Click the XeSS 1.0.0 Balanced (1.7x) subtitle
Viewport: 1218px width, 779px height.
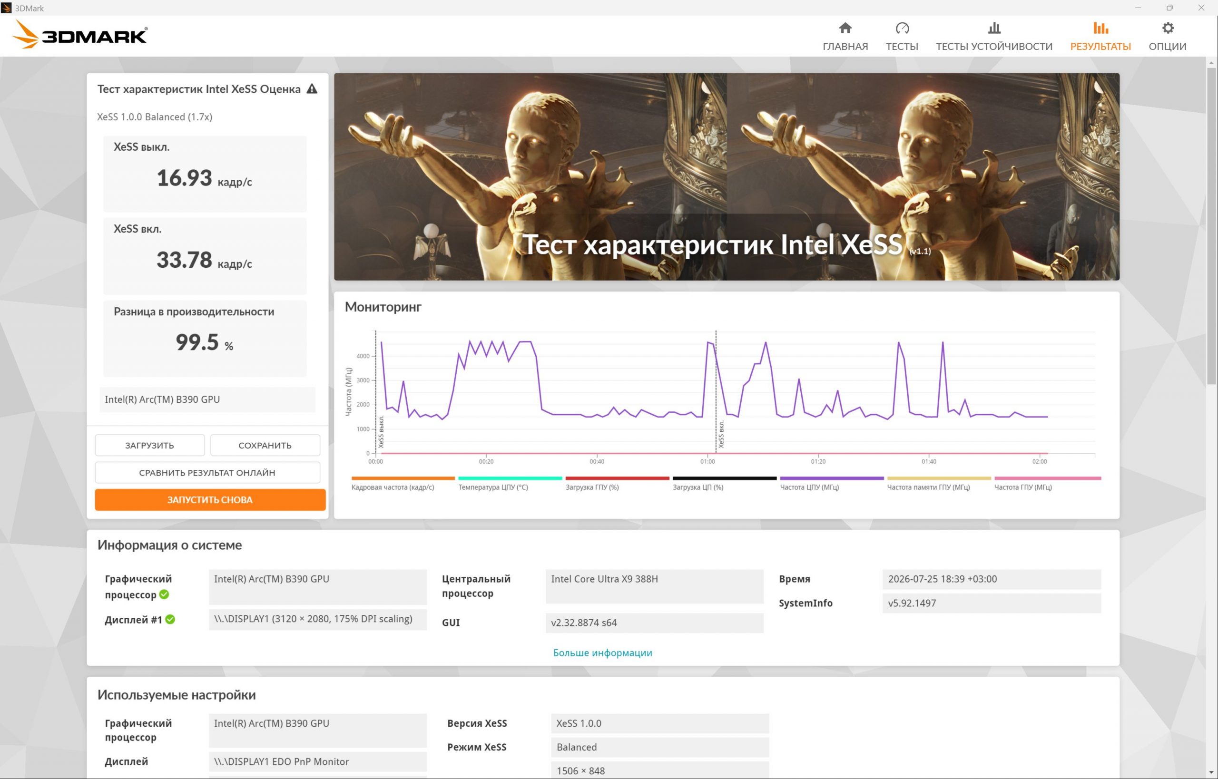point(154,117)
